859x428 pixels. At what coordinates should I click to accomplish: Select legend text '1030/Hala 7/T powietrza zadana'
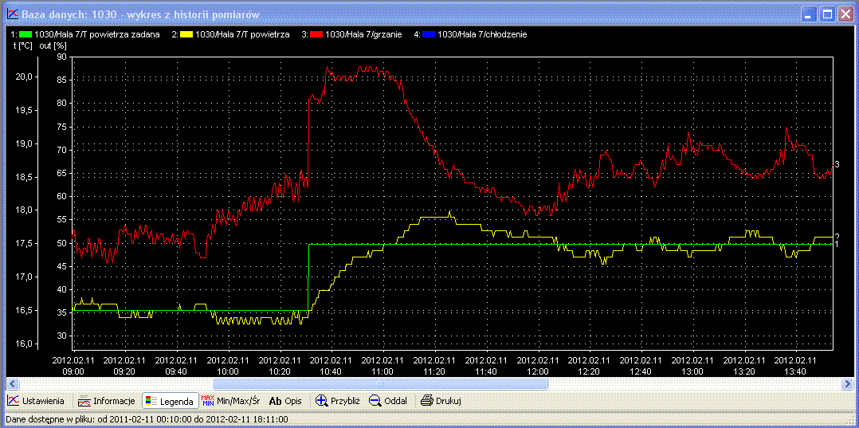pyautogui.click(x=97, y=34)
